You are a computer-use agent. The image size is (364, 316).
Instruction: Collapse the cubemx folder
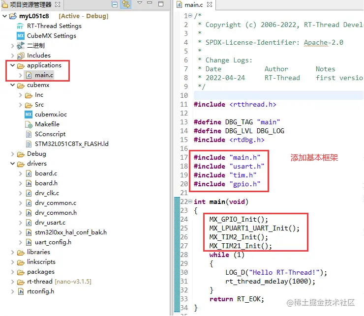pos(12,85)
